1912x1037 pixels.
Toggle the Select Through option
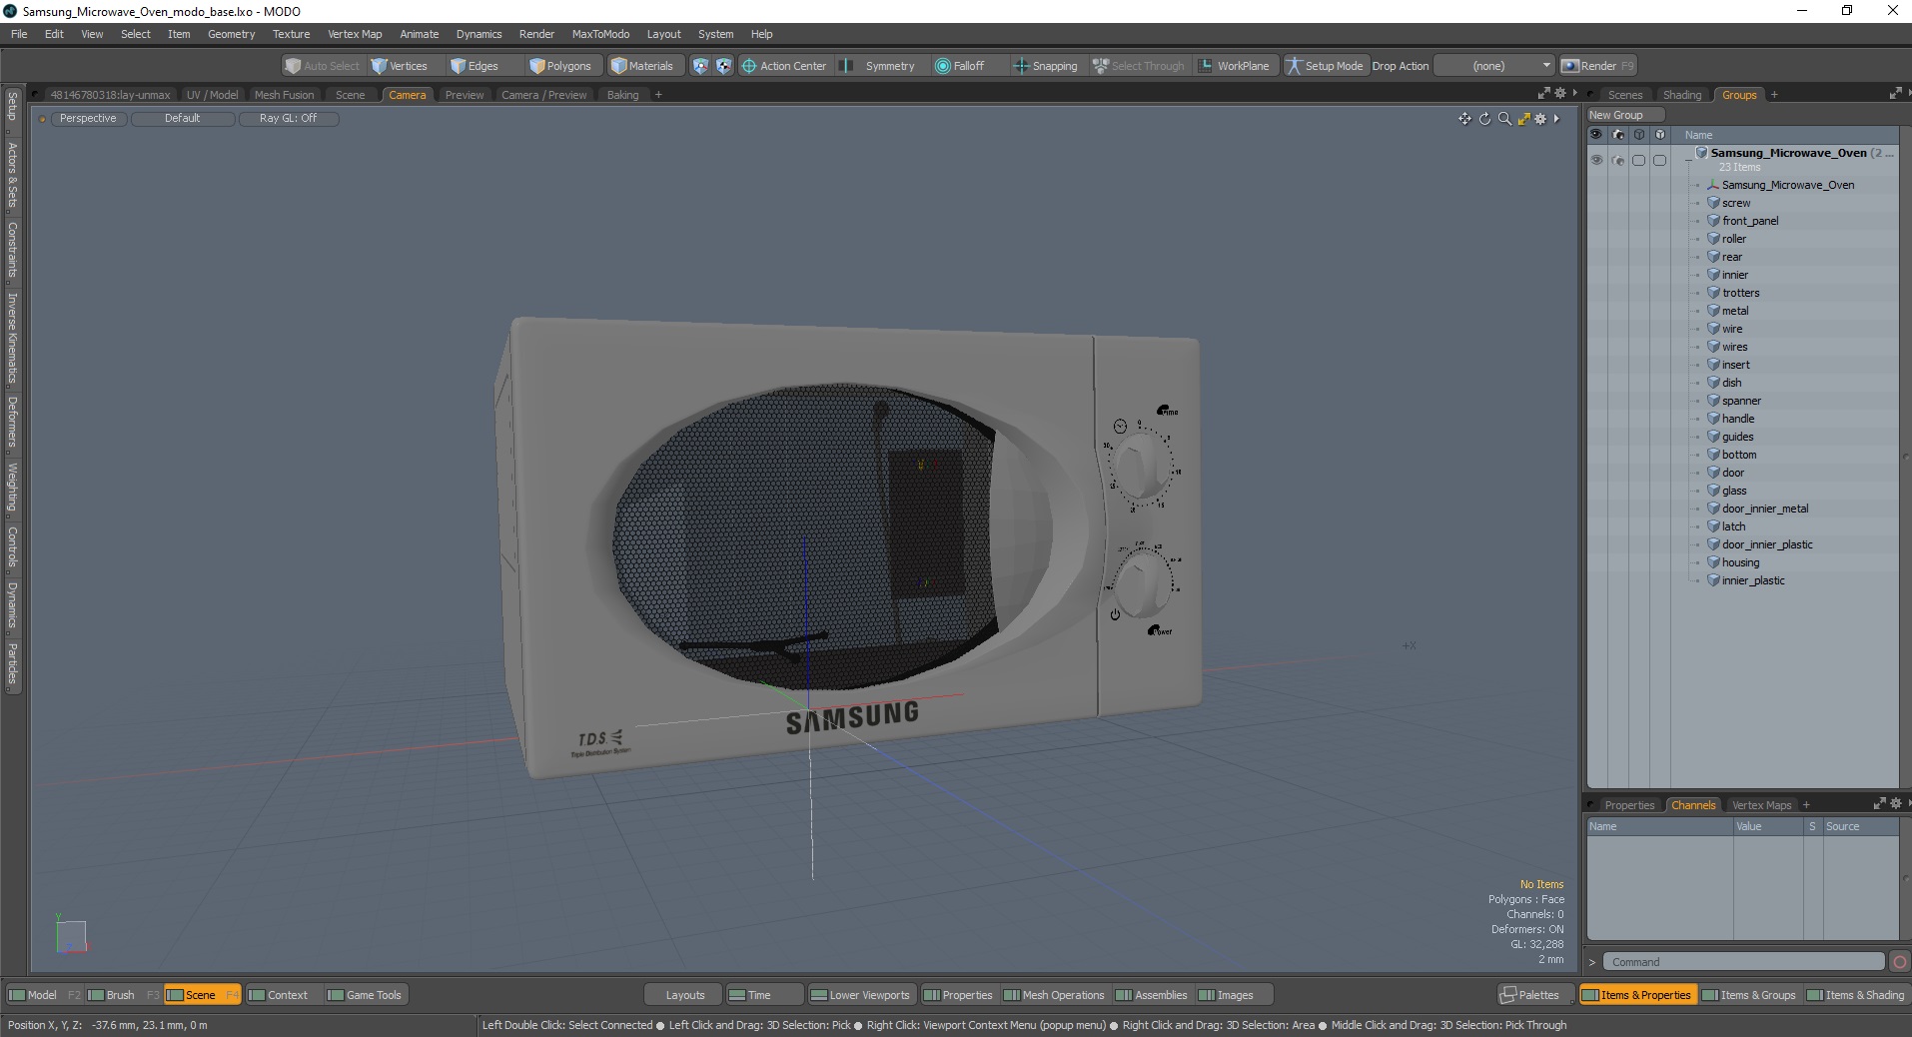[1139, 66]
